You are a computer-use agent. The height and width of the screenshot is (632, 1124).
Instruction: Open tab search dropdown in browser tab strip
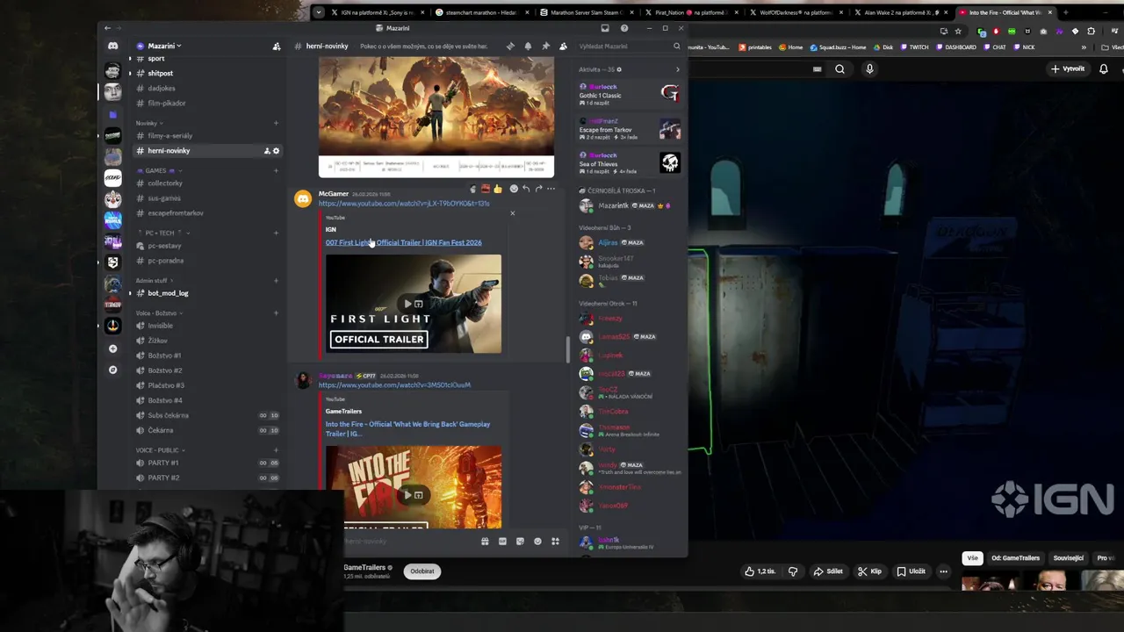[319, 12]
